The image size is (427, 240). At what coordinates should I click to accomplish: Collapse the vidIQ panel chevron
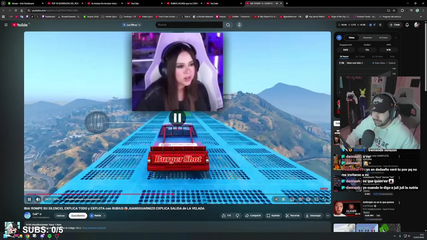396,38
